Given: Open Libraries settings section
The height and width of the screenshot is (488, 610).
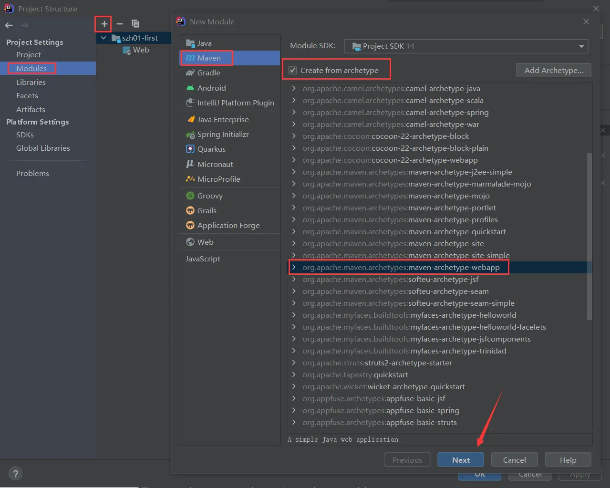Looking at the screenshot, I should click(31, 82).
